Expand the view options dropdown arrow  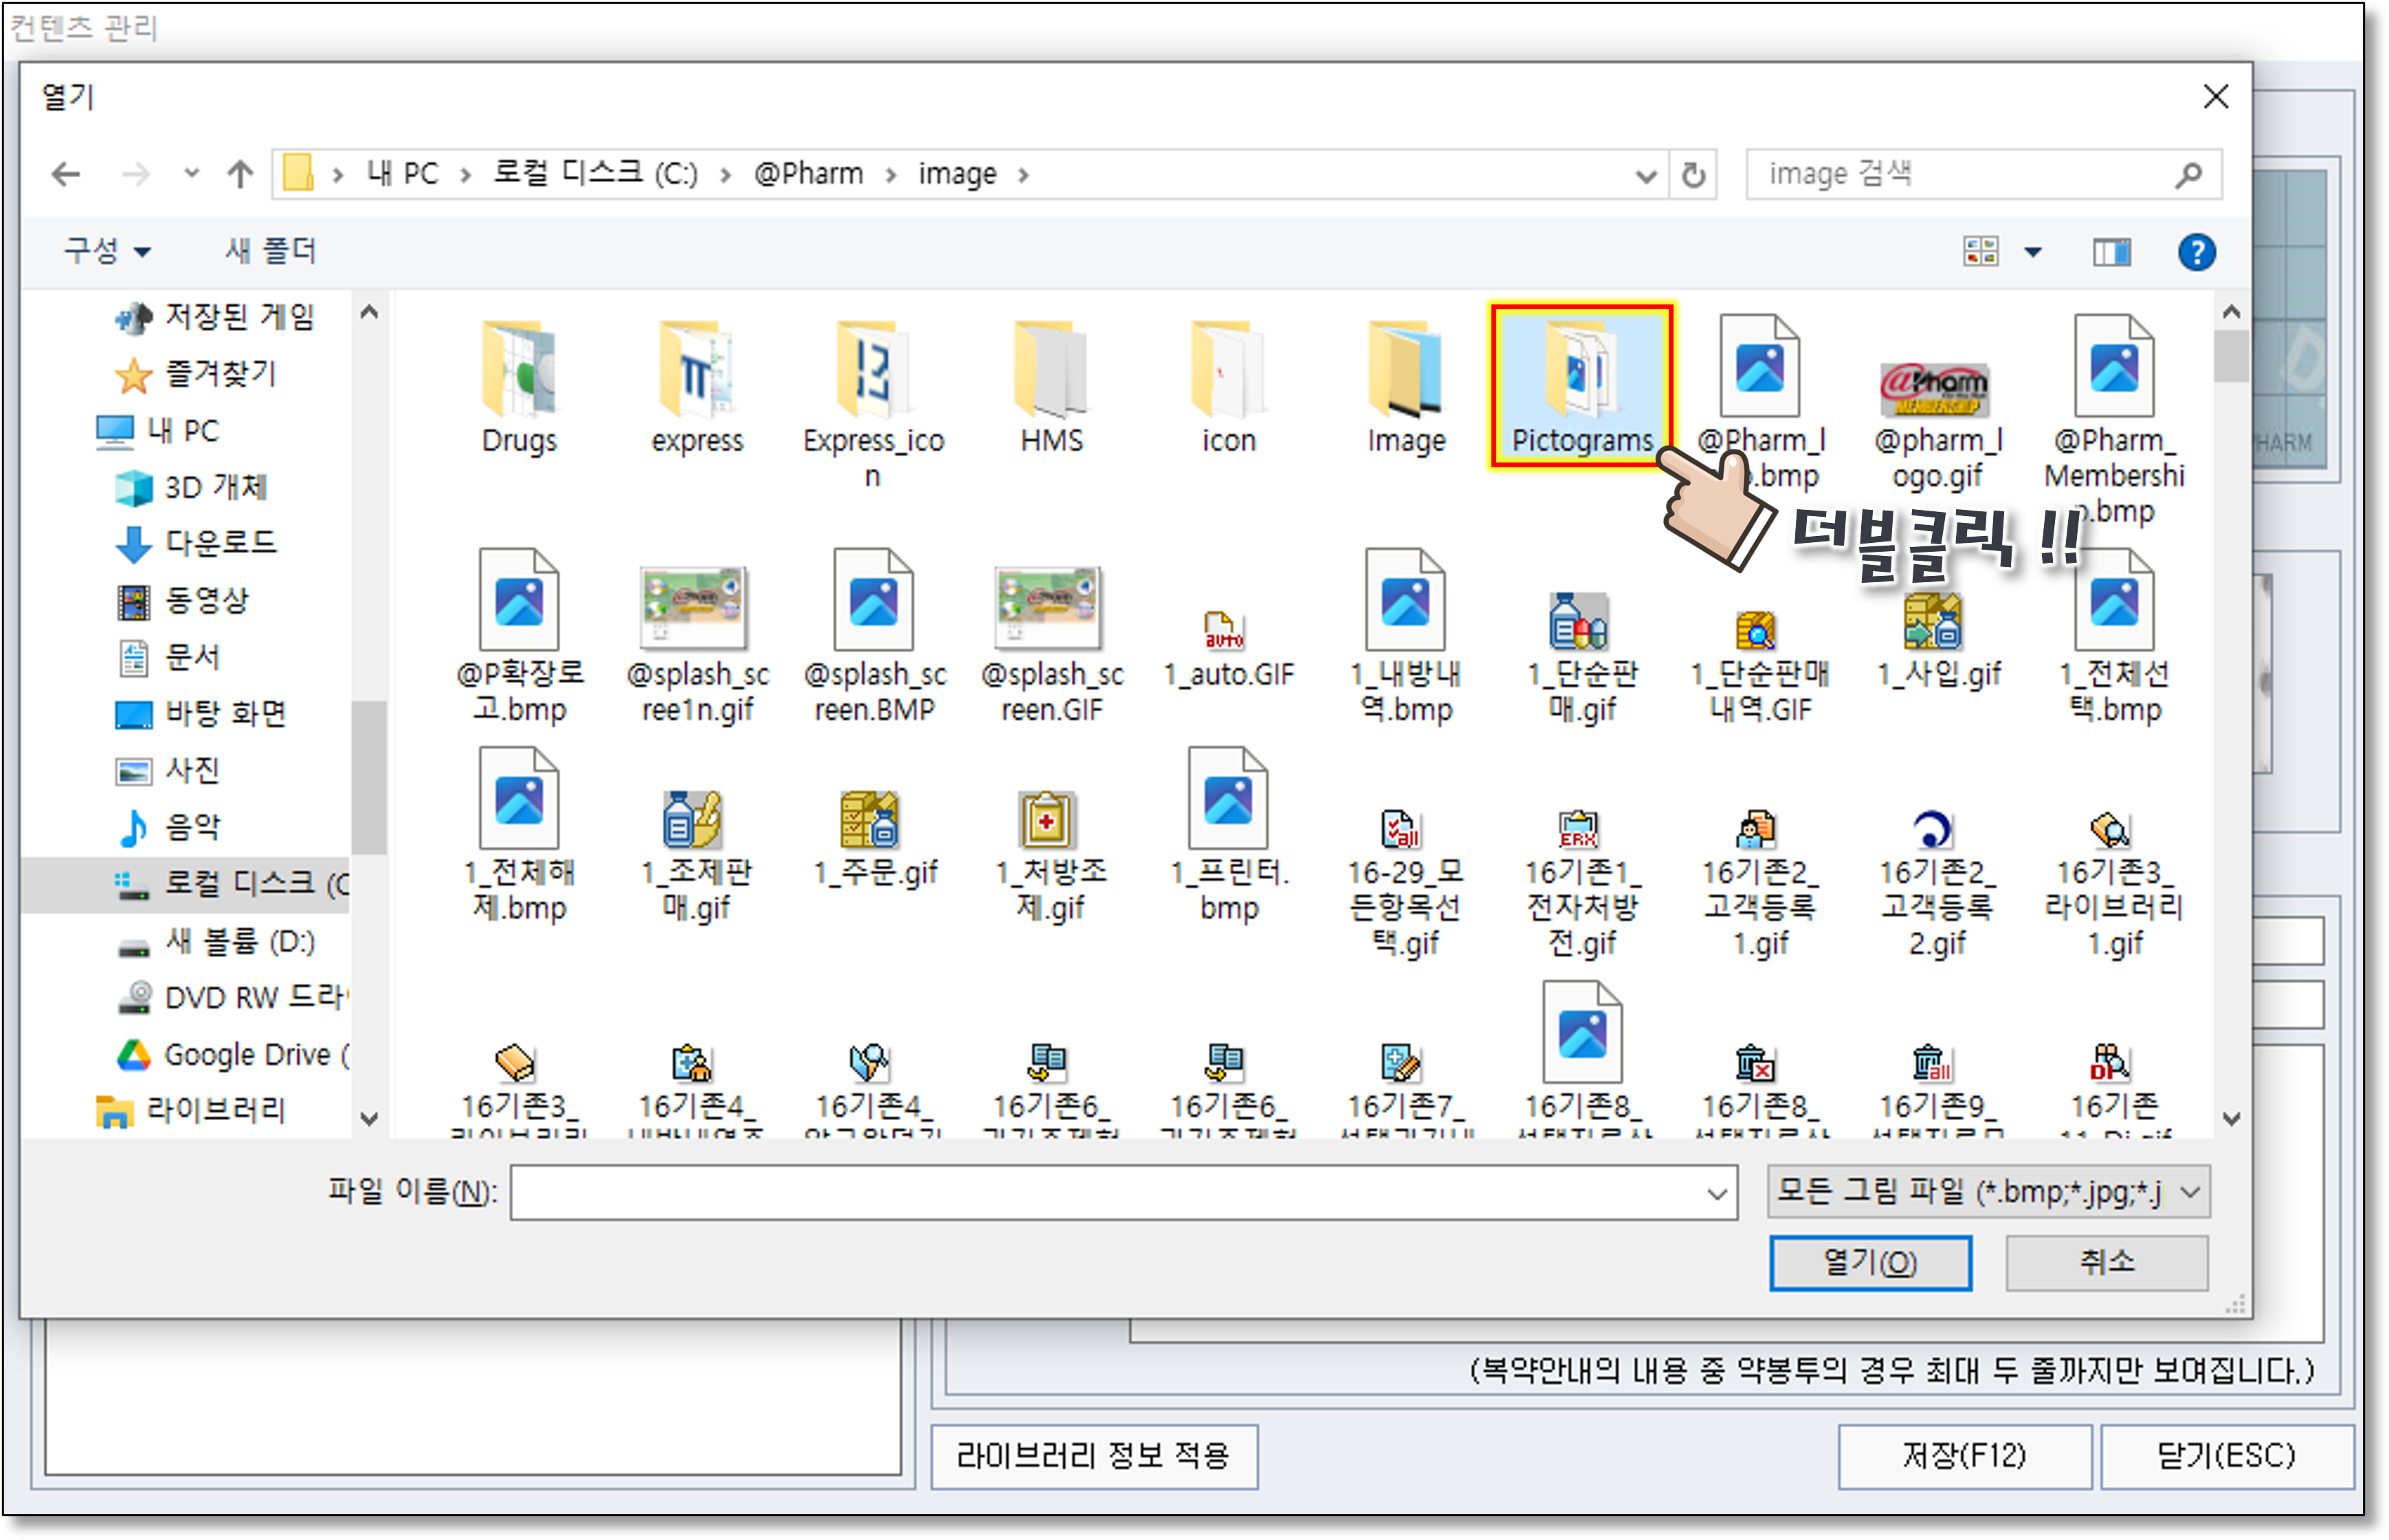(2033, 252)
